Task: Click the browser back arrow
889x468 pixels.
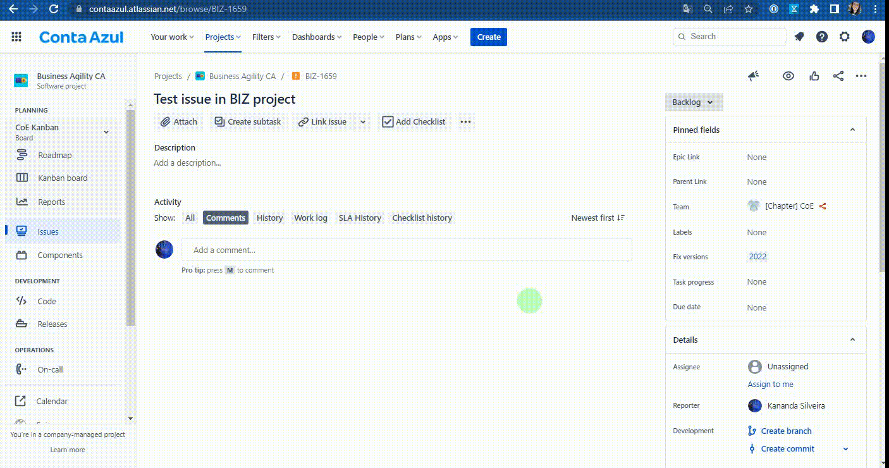Action: [x=13, y=9]
